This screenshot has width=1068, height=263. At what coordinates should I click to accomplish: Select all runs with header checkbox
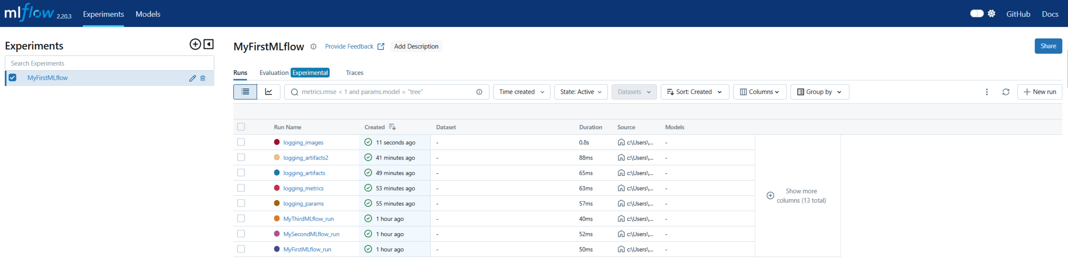[x=241, y=127]
